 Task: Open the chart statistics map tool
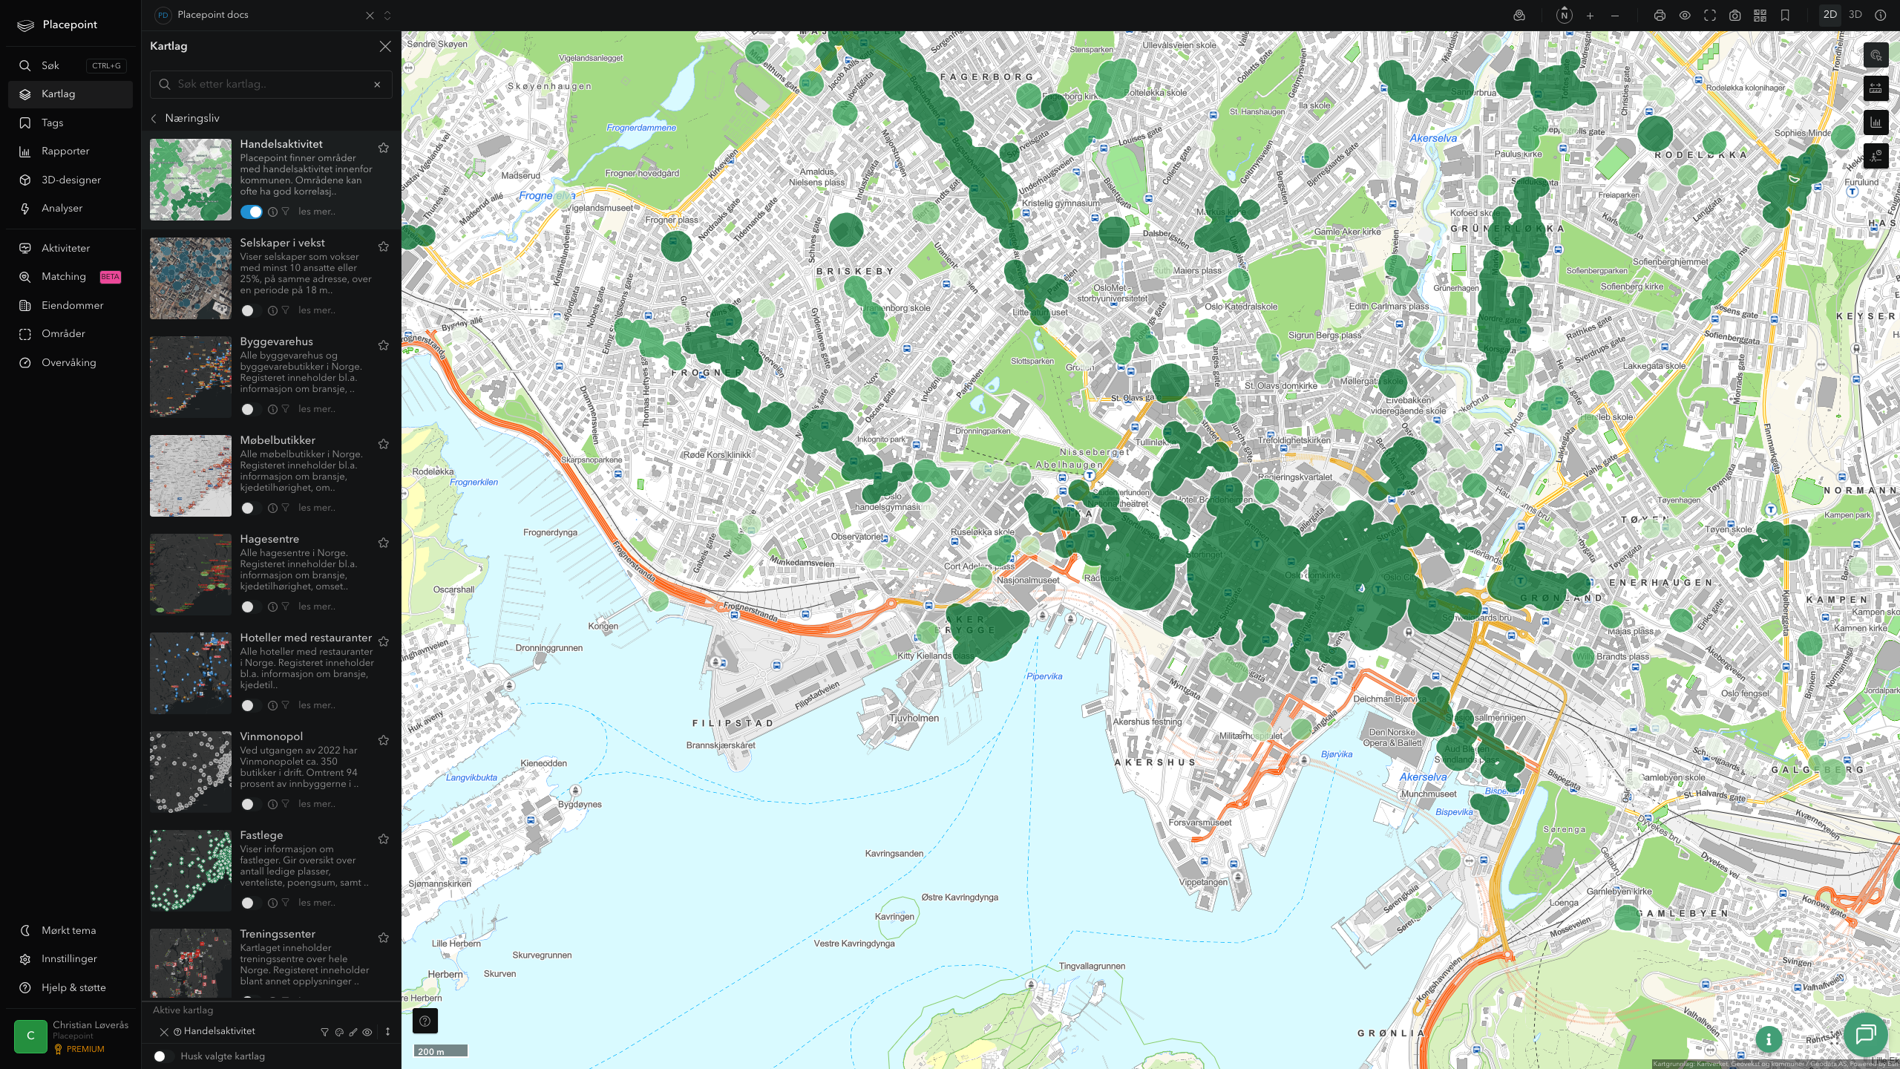point(1876,122)
